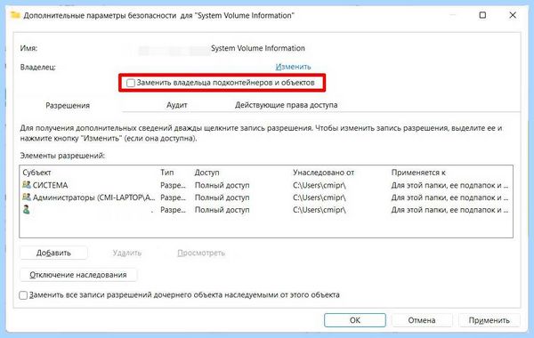Screen dimensions: 534x338
Task: Click "Для этой папки, ее подпапок и ..." in СИСТЕМА row
Action: [449, 185]
